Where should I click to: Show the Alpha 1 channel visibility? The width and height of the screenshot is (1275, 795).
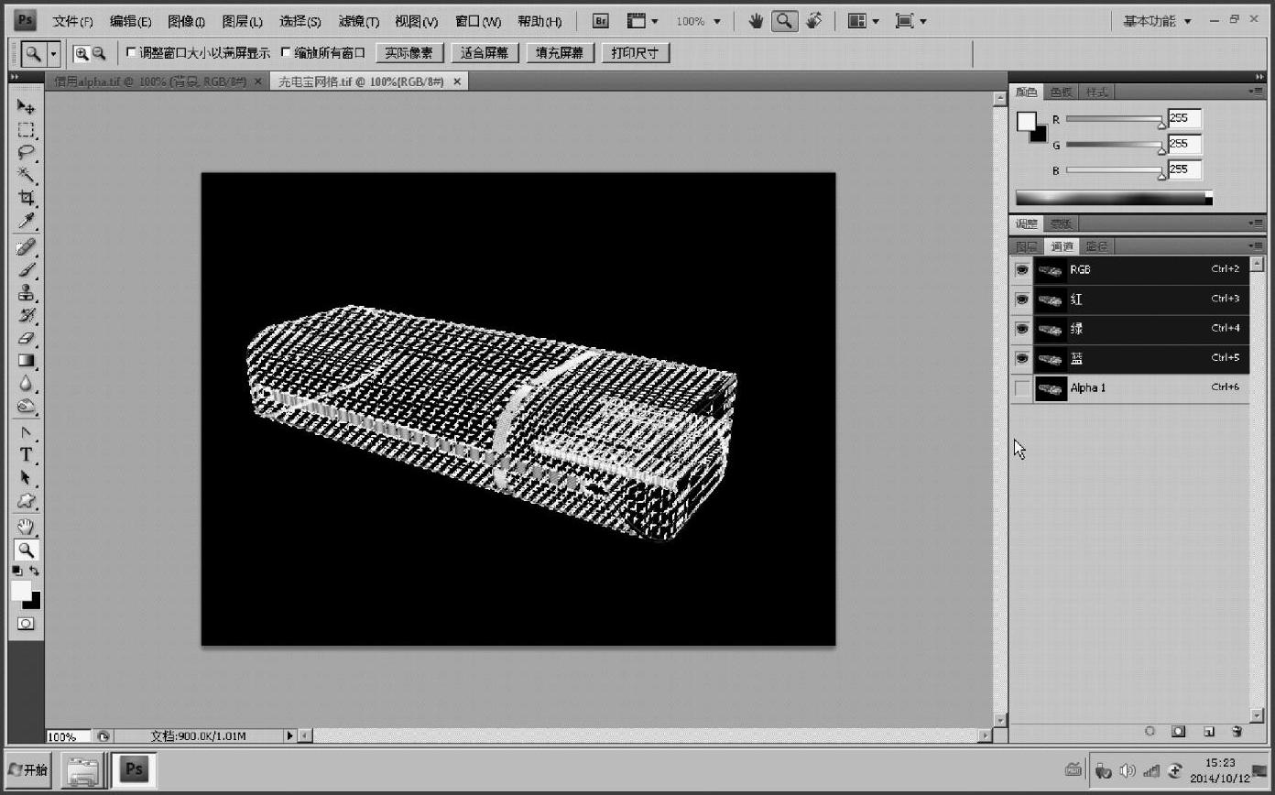[1022, 388]
